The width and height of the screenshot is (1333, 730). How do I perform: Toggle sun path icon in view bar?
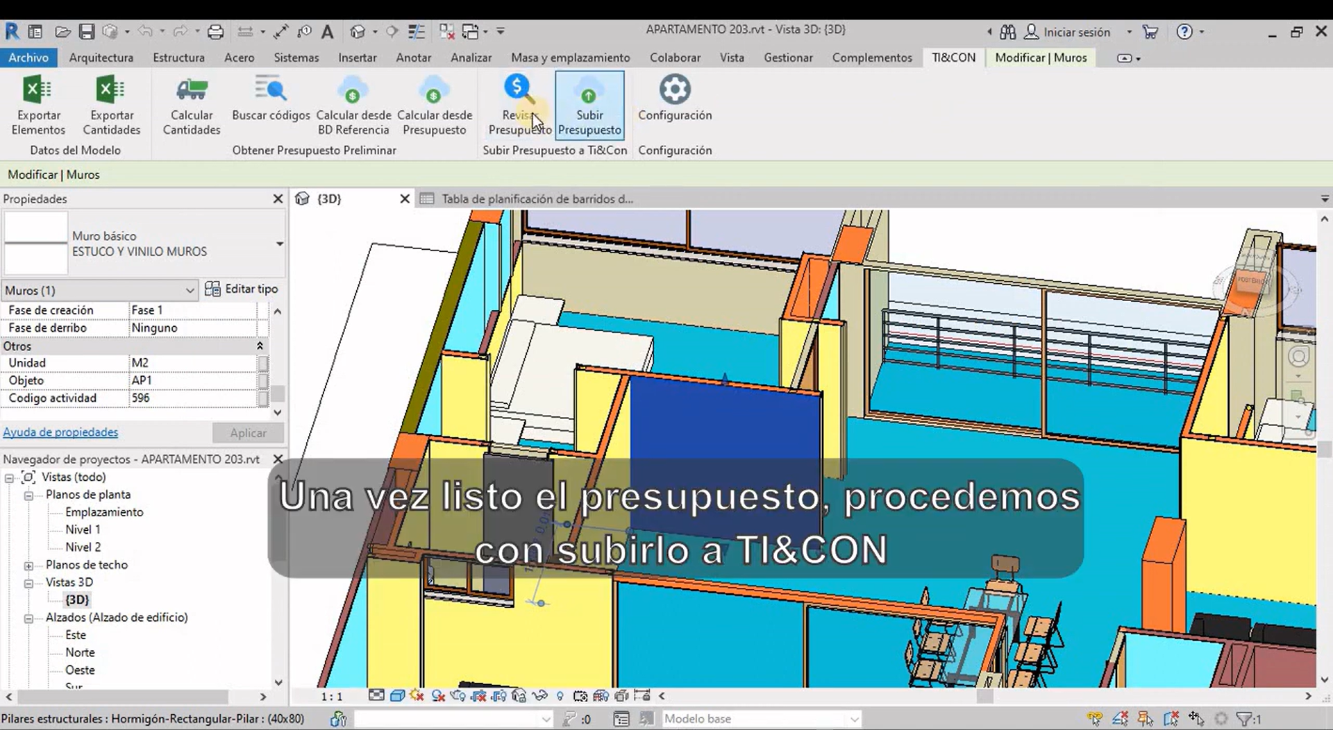417,695
